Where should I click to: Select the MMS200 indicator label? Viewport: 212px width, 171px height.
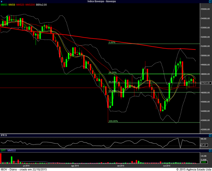(x=30, y=5)
